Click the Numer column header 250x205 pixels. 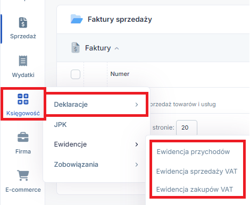(x=120, y=74)
